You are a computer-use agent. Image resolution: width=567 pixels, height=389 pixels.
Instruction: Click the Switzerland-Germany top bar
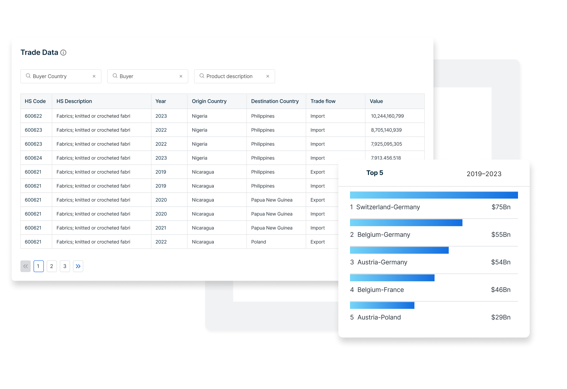coord(434,195)
